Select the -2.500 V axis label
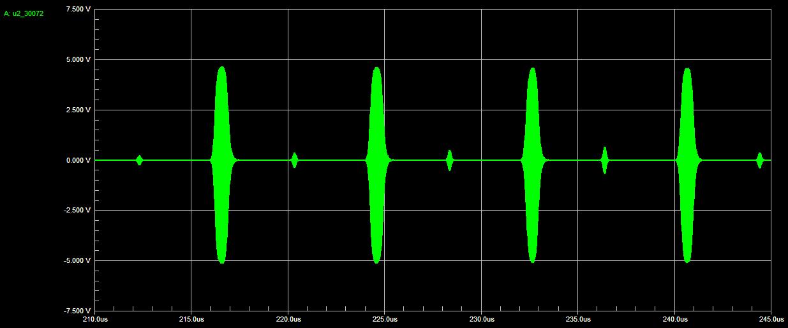Image resolution: width=788 pixels, height=328 pixels. [78, 211]
